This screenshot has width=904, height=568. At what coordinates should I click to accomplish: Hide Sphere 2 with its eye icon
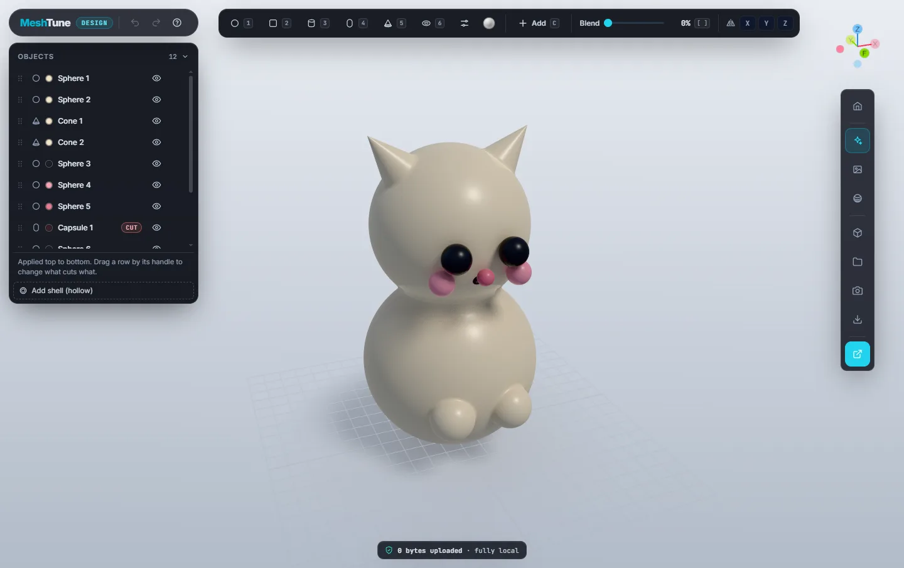(x=157, y=100)
